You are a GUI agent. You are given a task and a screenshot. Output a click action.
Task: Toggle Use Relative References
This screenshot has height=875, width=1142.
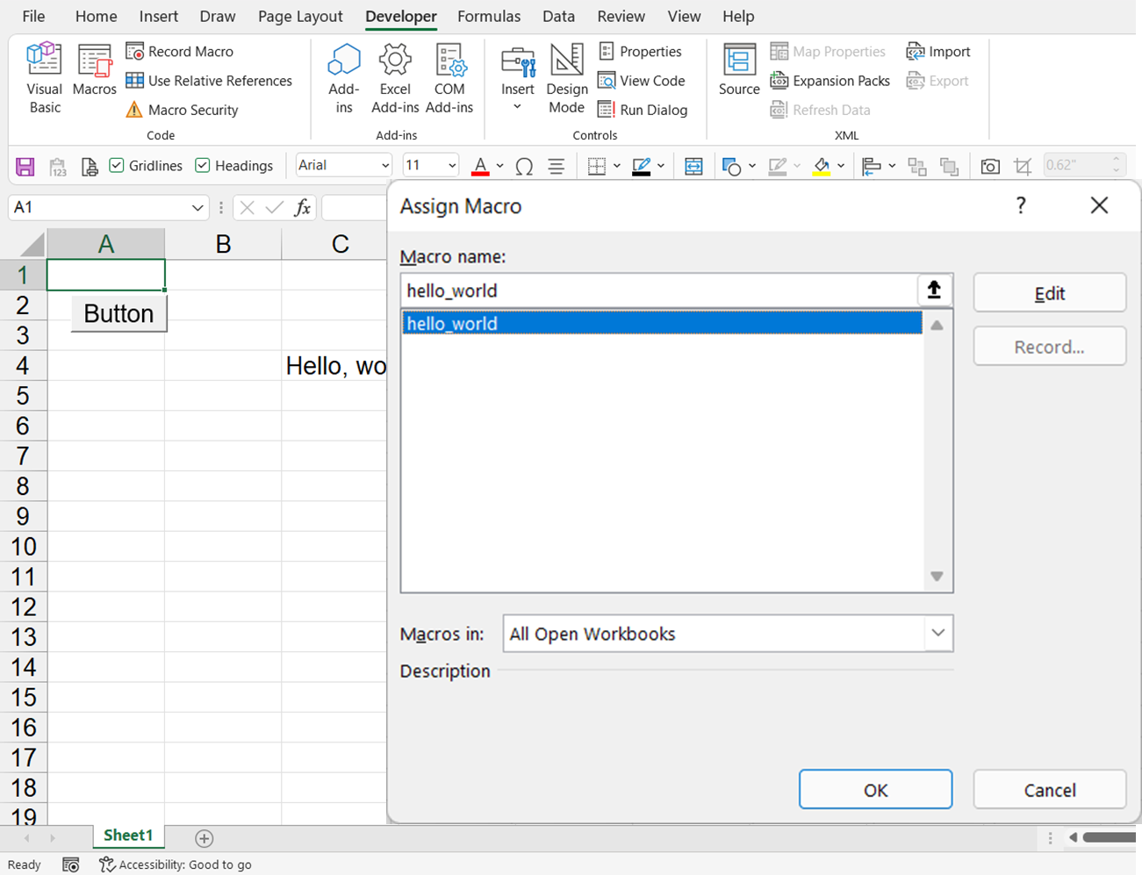[x=209, y=81]
